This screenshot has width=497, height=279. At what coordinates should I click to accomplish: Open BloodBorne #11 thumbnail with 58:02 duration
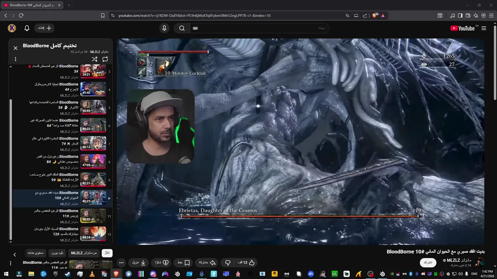(93, 216)
